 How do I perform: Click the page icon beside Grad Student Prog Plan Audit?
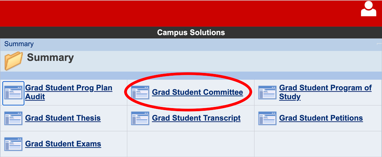13,93
